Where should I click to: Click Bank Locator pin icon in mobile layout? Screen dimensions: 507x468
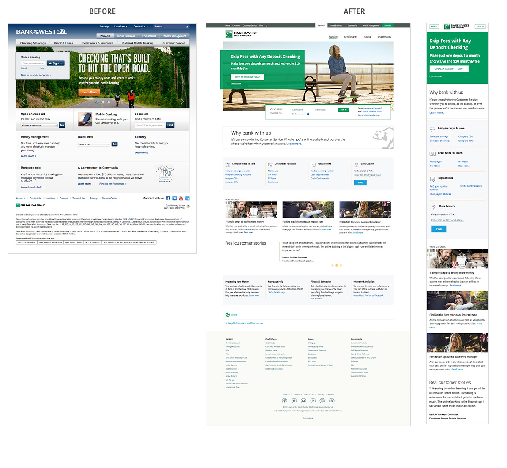click(x=433, y=207)
